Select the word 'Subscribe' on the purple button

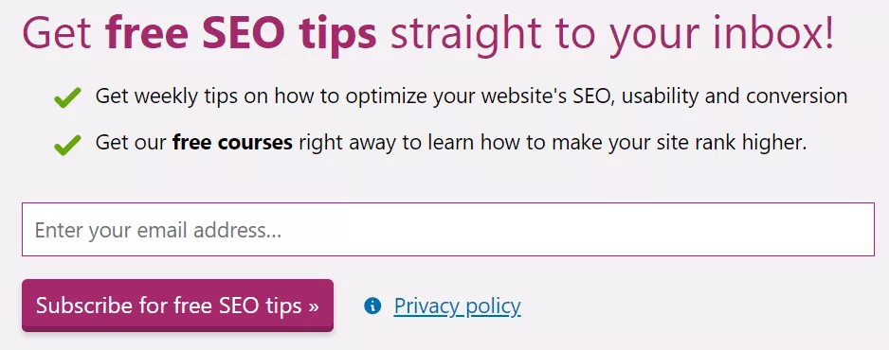click(x=84, y=306)
